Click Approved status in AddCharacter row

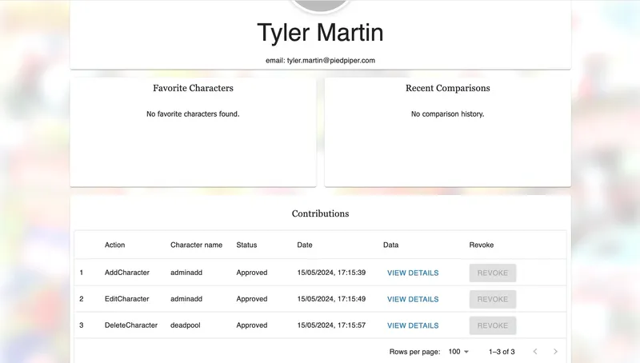[x=252, y=273]
